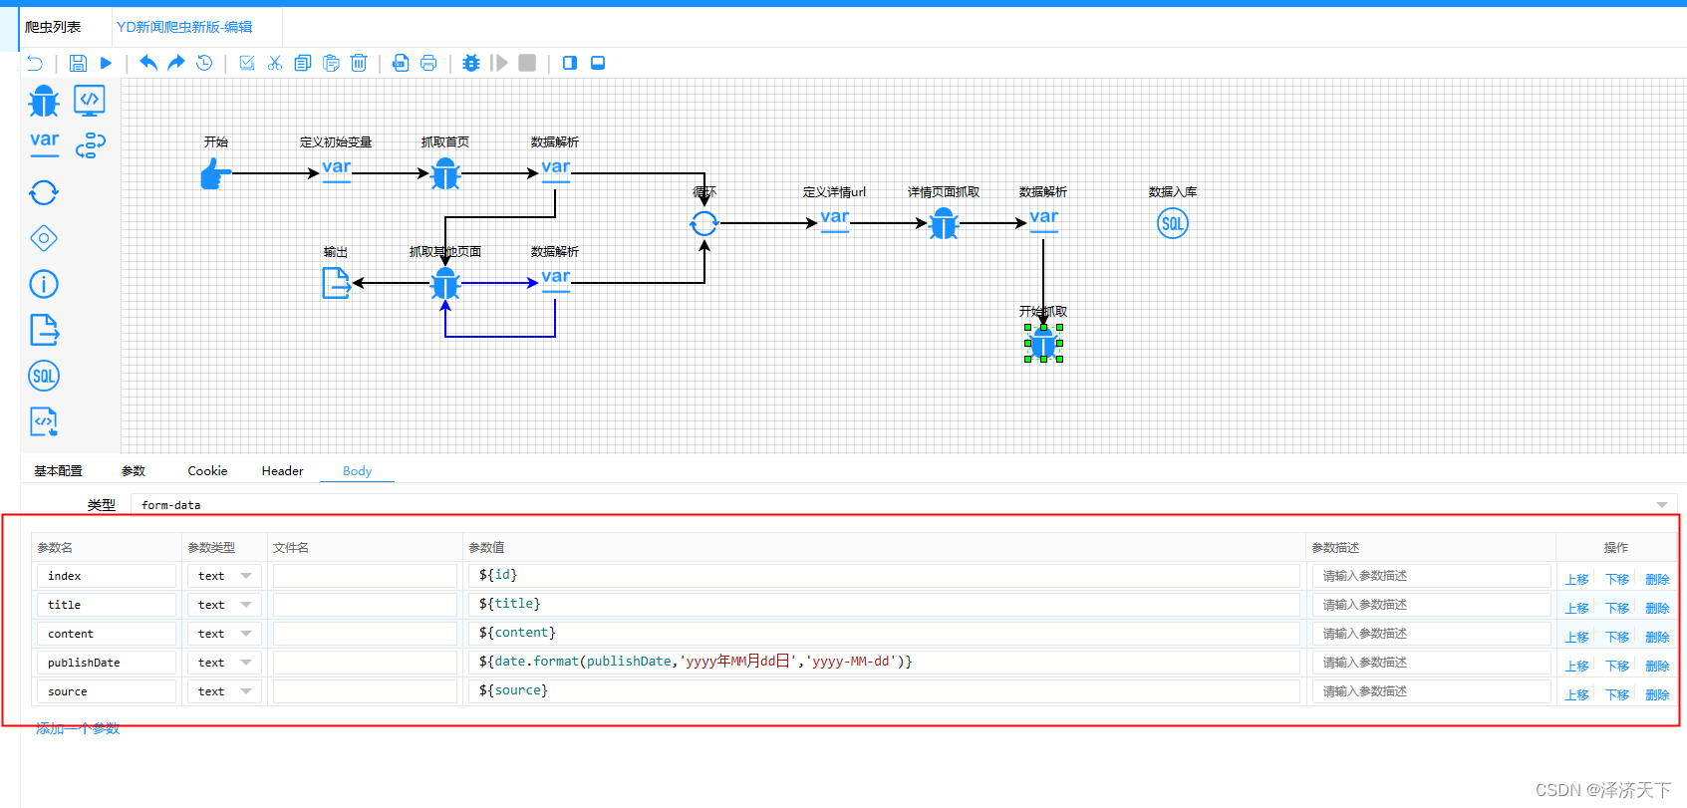This screenshot has width=1687, height=808.
Task: Redo the action in the toolbar
Action: 176,63
